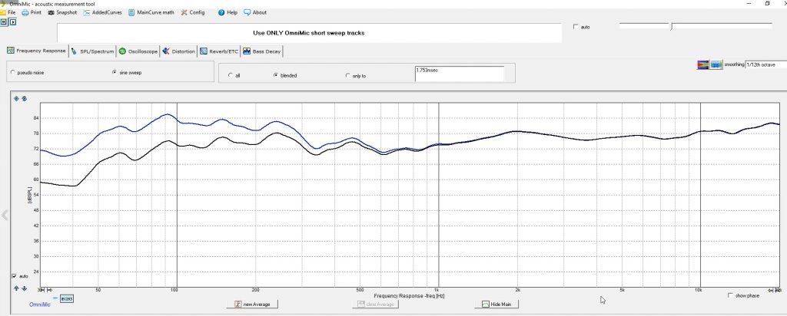787x316 pixels.
Task: Select the 'only to' radio option
Action: pyautogui.click(x=348, y=75)
